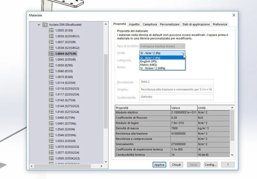Click the material tree's scroll up arrow
Viewport: 257px width, 179px height.
pyautogui.click(x=106, y=24)
